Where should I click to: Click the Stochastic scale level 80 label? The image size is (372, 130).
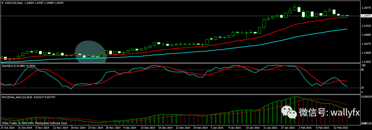click(x=363, y=70)
